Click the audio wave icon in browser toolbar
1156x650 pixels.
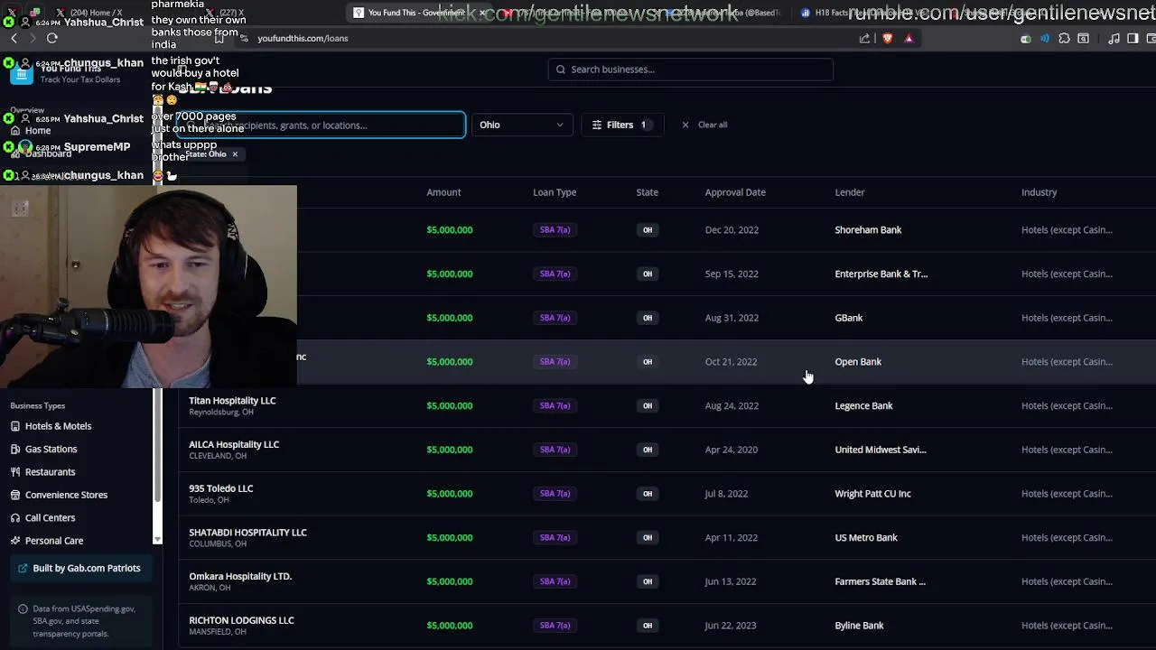pyautogui.click(x=1045, y=38)
